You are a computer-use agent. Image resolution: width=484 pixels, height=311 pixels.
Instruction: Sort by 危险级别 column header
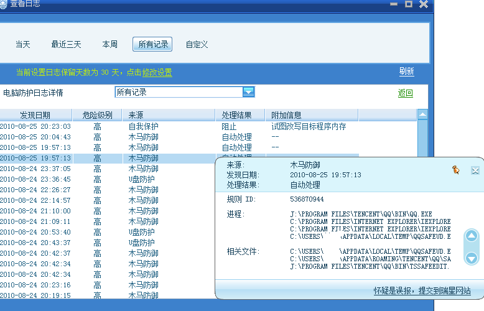[x=97, y=115]
